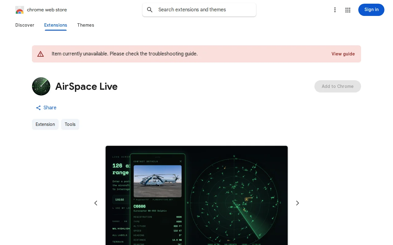Click the Share link

(46, 108)
